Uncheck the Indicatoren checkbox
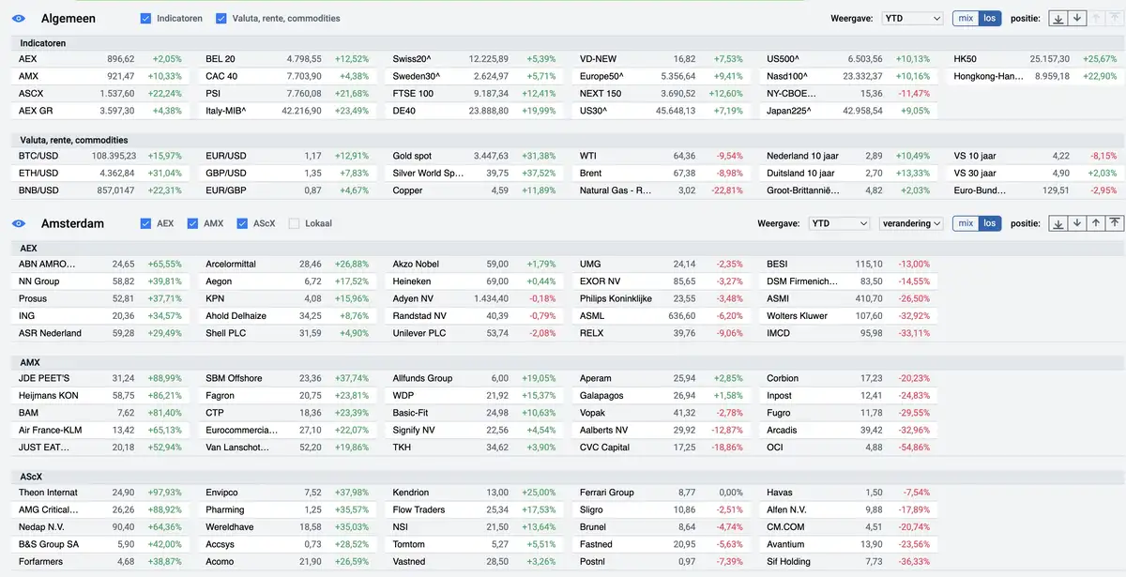The height and width of the screenshot is (577, 1126). [145, 19]
